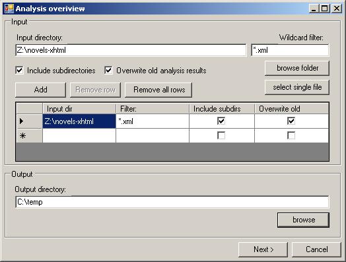
Task: Click the Add button
Action: click(x=40, y=90)
